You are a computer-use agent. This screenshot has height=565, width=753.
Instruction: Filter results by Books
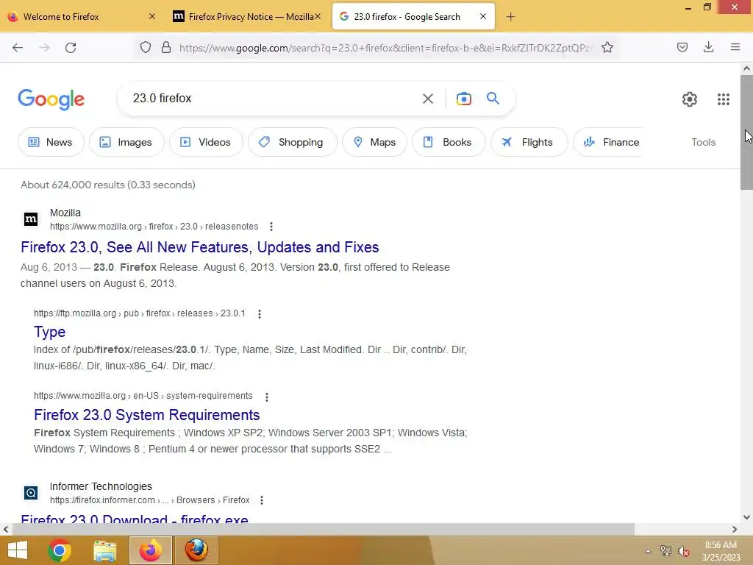tap(449, 142)
